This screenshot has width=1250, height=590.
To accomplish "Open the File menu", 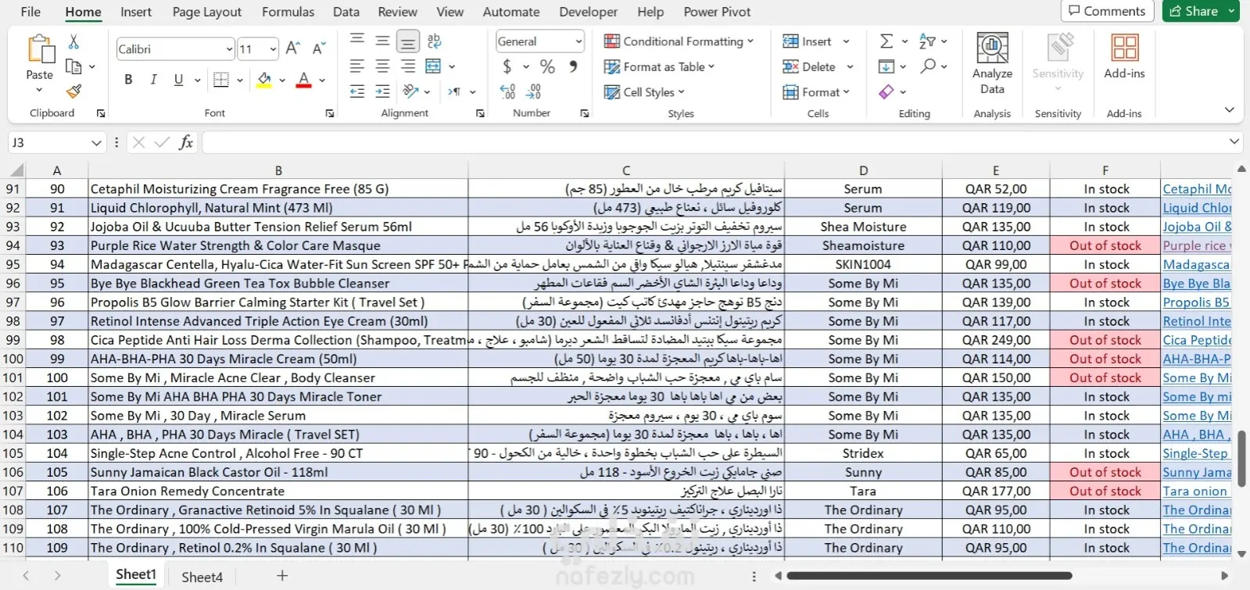I will tap(30, 12).
